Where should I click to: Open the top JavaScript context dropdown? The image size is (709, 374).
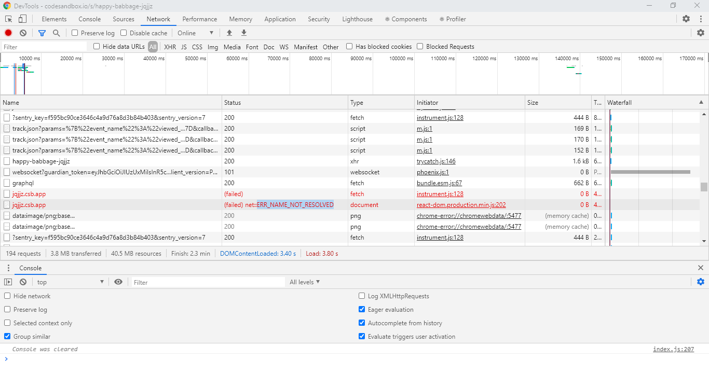point(71,282)
